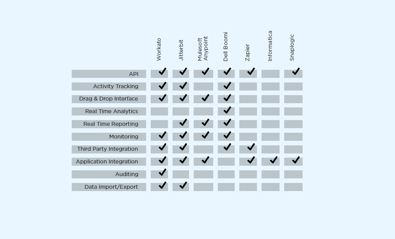395x239 pixels.
Task: Click the Drag & Drop Interface row label
Action: [x=109, y=99]
